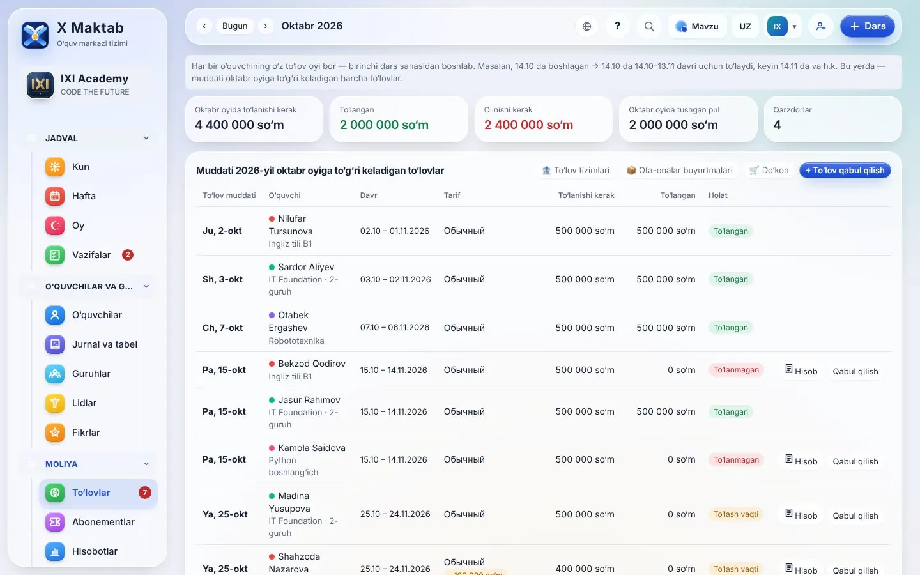920x575 pixels.
Task: Open the search magnifier icon
Action: tap(648, 26)
